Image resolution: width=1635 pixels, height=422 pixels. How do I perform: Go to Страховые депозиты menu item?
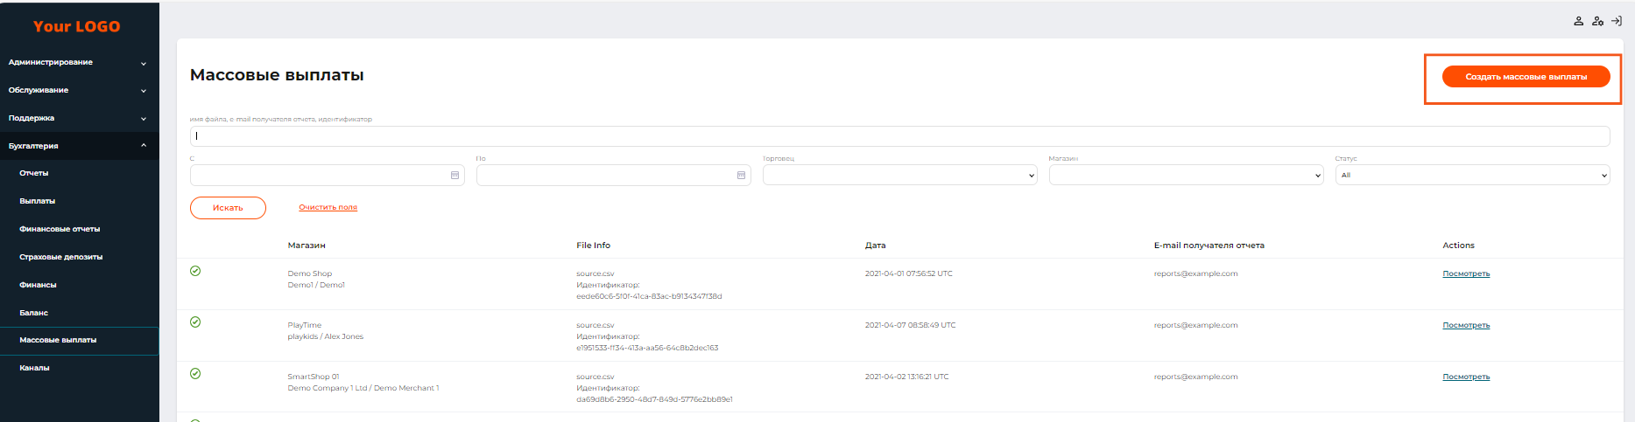[x=61, y=257]
